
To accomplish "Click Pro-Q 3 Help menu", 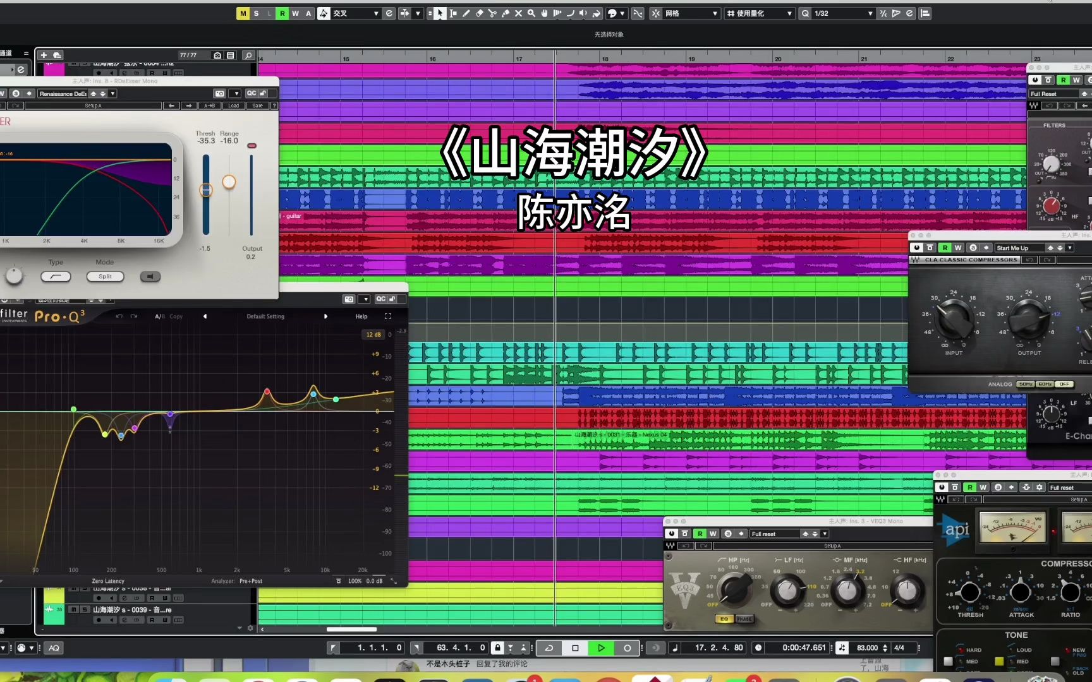I will point(361,316).
